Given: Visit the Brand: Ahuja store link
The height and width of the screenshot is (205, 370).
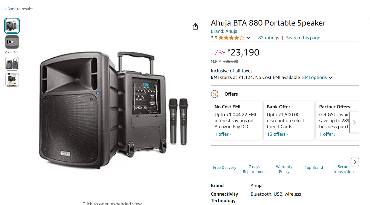Looking at the screenshot, I should coord(224,31).
